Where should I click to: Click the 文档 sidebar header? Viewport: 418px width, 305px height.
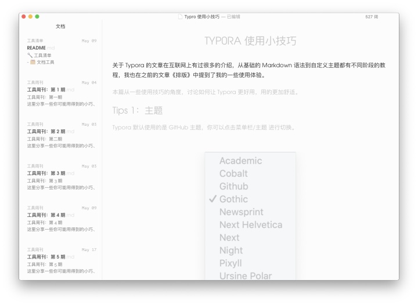coord(60,26)
